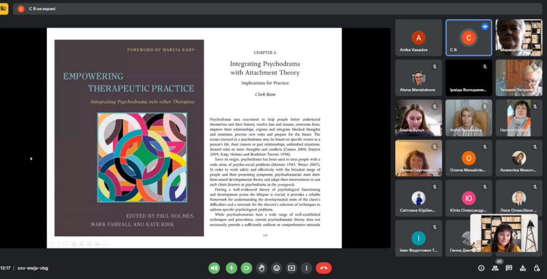Viewport: 547px width, 279px height.
Task: Click the yellow icon in top-left corner
Action: (4, 9)
